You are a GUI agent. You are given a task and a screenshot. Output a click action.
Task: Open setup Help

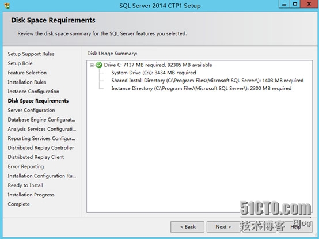295,227
